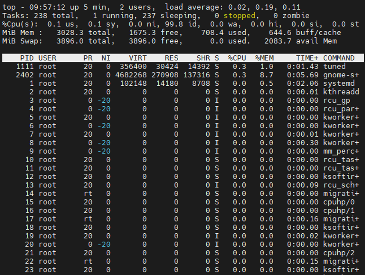Select the cpuhp/0 process name
This screenshot has height=275, width=365.
click(339, 202)
